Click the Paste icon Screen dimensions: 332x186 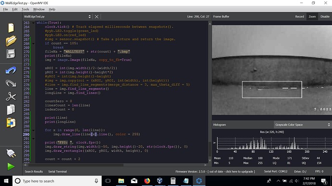coord(11,123)
